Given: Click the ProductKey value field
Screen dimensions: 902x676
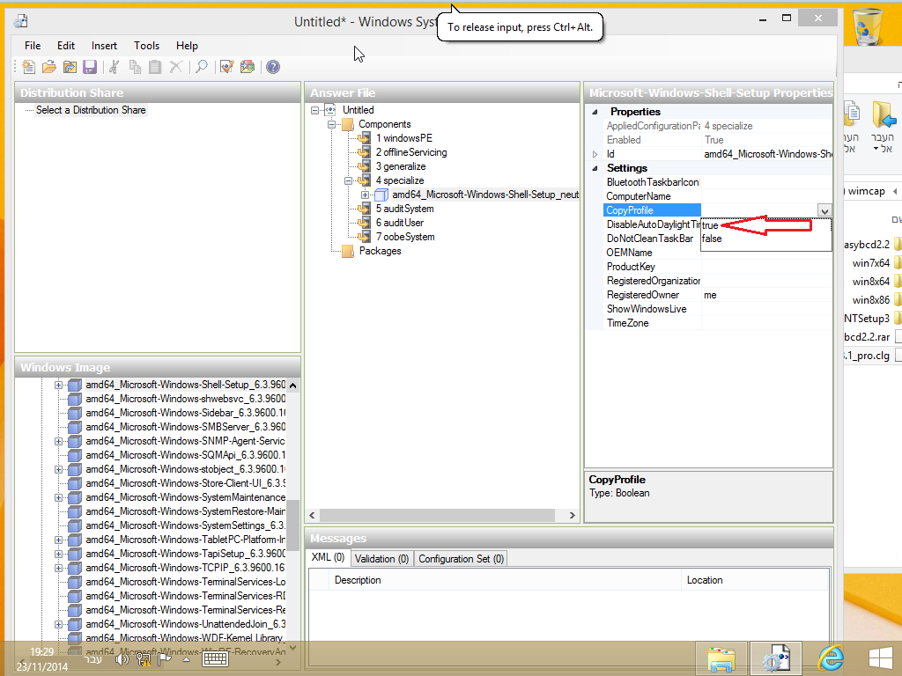Looking at the screenshot, I should 766,267.
